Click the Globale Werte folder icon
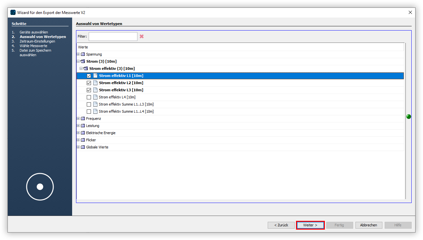Screen dimensions: 423x240 tap(83, 147)
